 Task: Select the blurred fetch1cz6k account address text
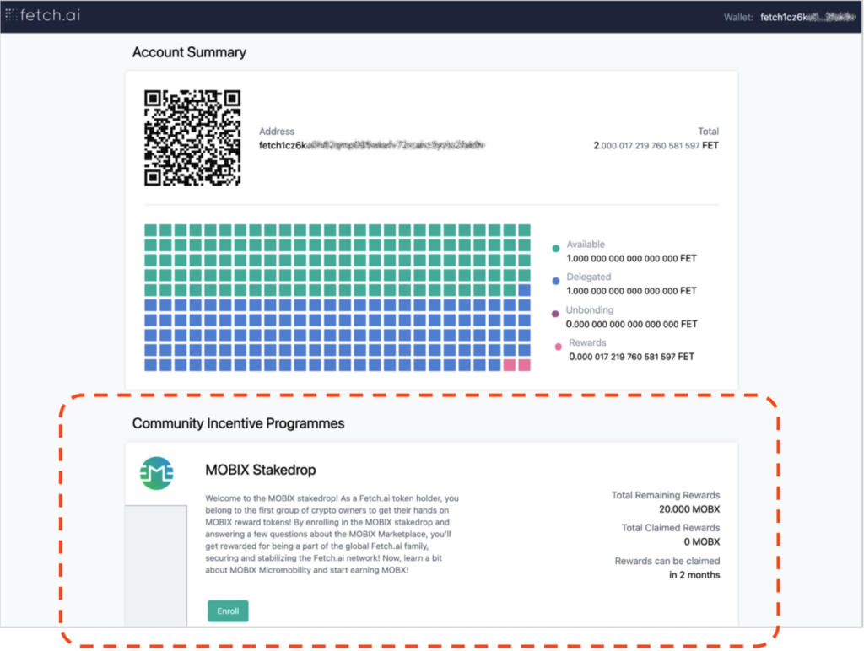coord(372,145)
